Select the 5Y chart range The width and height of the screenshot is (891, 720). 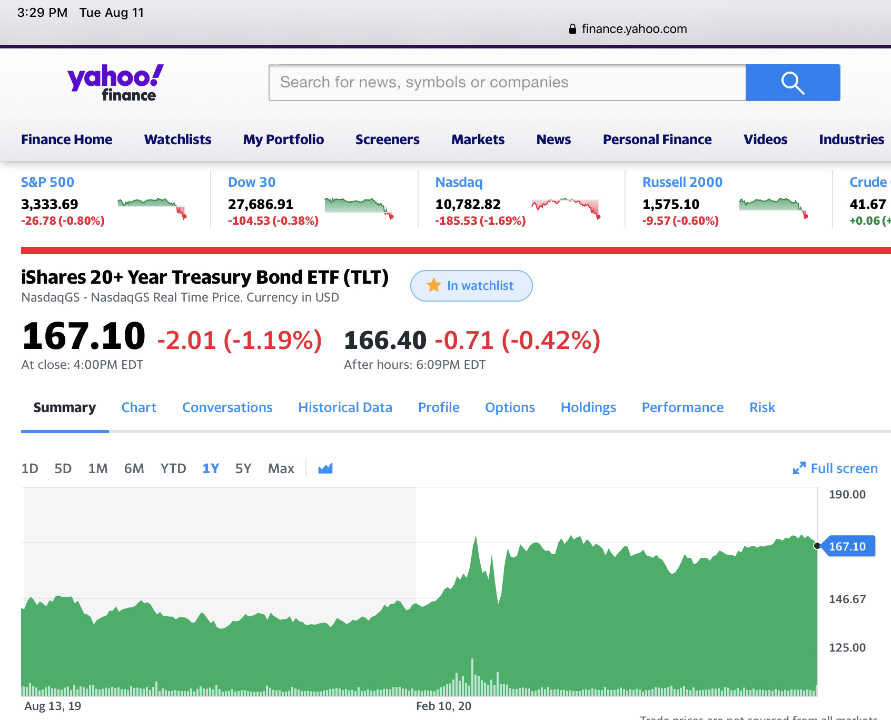(x=243, y=468)
